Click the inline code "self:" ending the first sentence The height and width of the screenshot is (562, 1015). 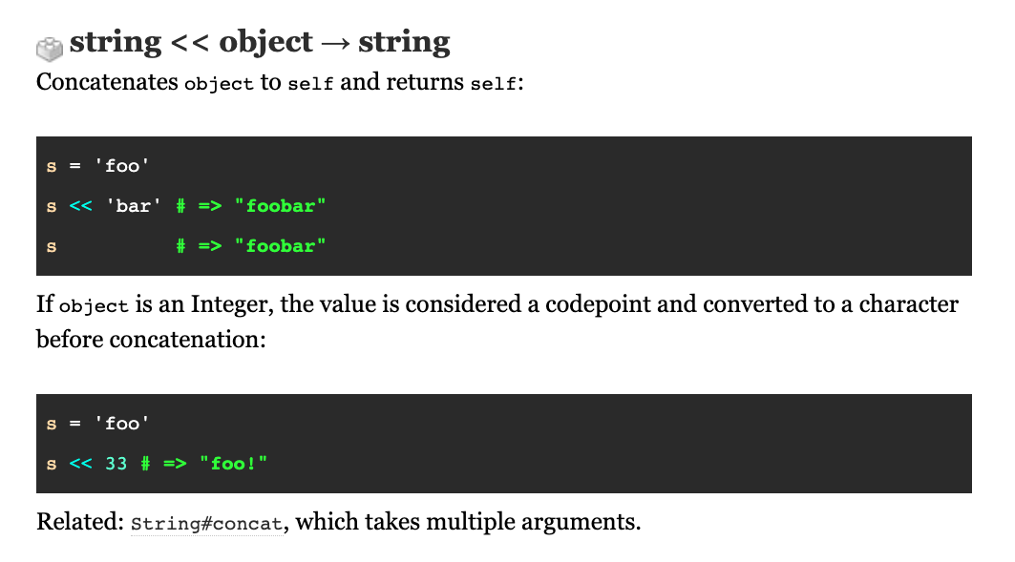point(497,84)
